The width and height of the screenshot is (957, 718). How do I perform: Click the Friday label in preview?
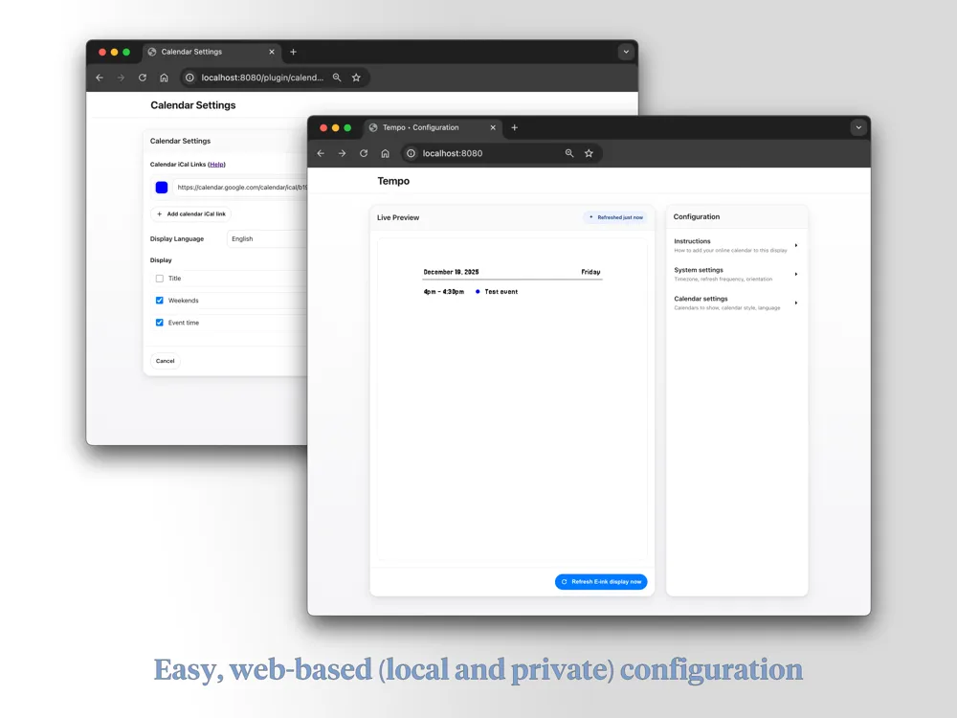(x=590, y=272)
